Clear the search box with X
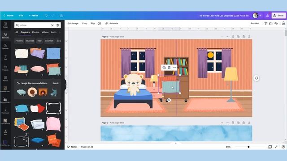The height and width of the screenshot is (161, 287). point(52,25)
